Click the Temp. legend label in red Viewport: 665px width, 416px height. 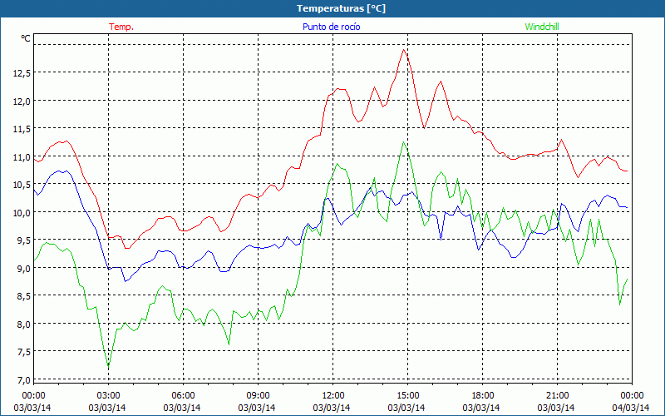(121, 27)
